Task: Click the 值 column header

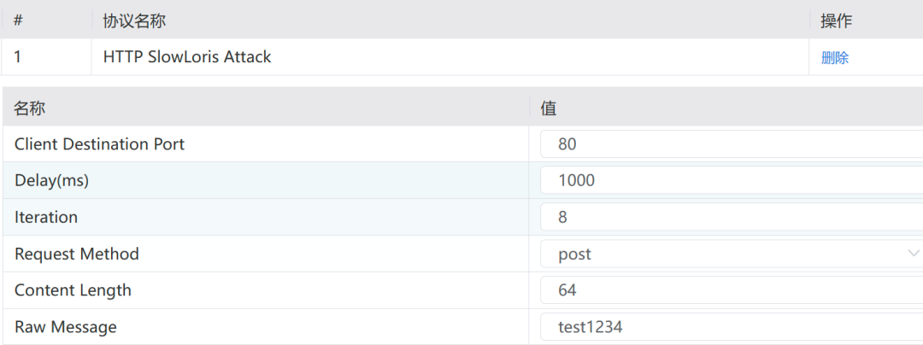Action: coord(549,108)
